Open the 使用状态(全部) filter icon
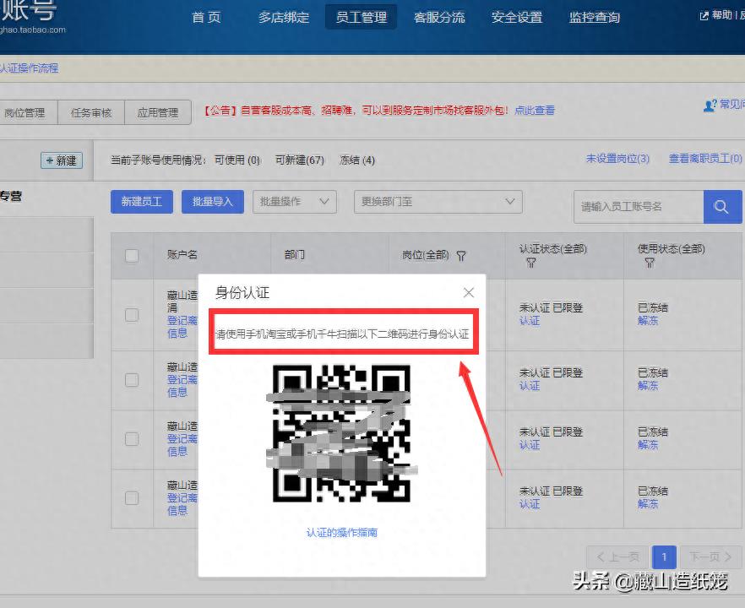 pyautogui.click(x=650, y=263)
